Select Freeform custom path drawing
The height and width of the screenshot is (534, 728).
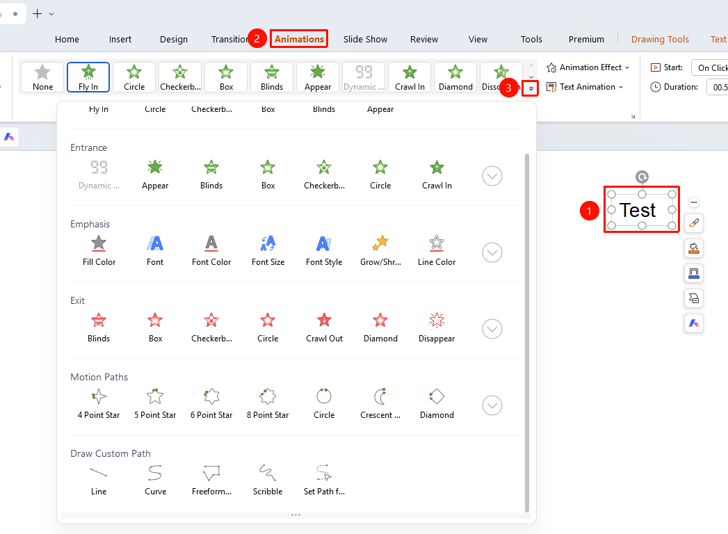[211, 480]
